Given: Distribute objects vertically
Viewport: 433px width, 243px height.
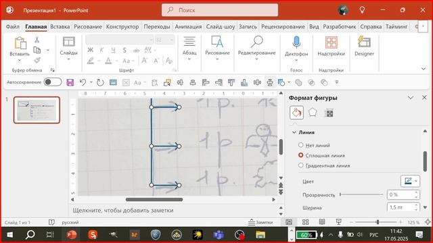Looking at the screenshot, I should tap(270, 82).
